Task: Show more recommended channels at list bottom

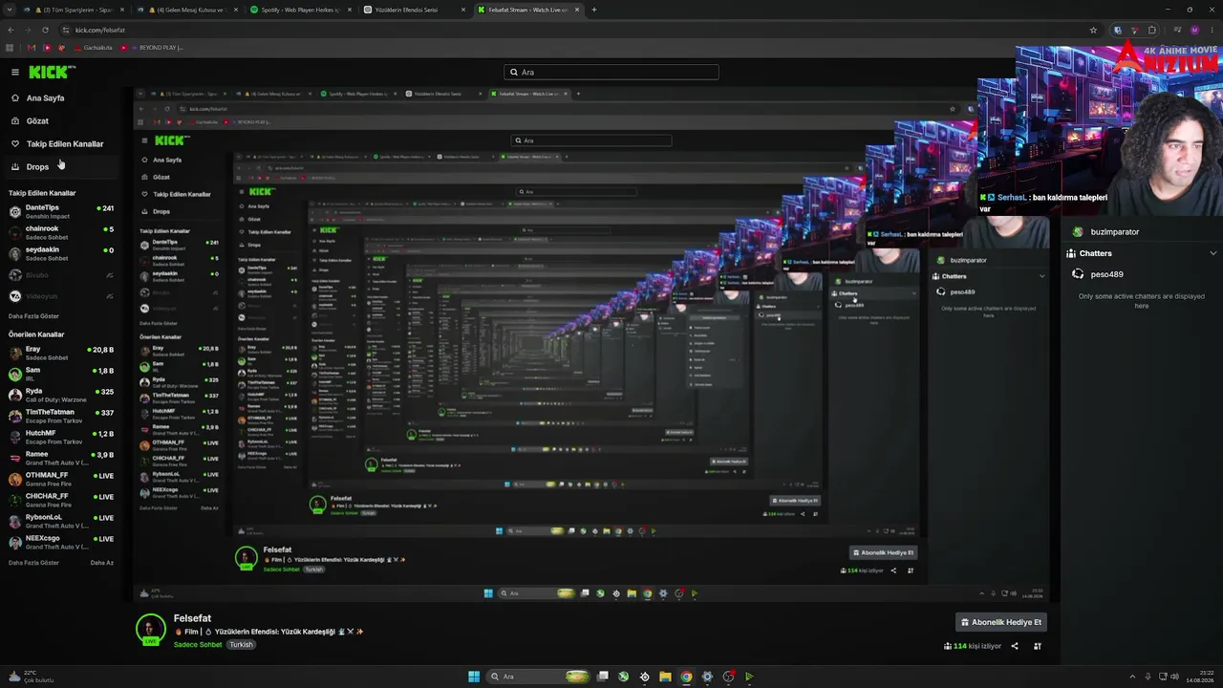Action: point(33,563)
